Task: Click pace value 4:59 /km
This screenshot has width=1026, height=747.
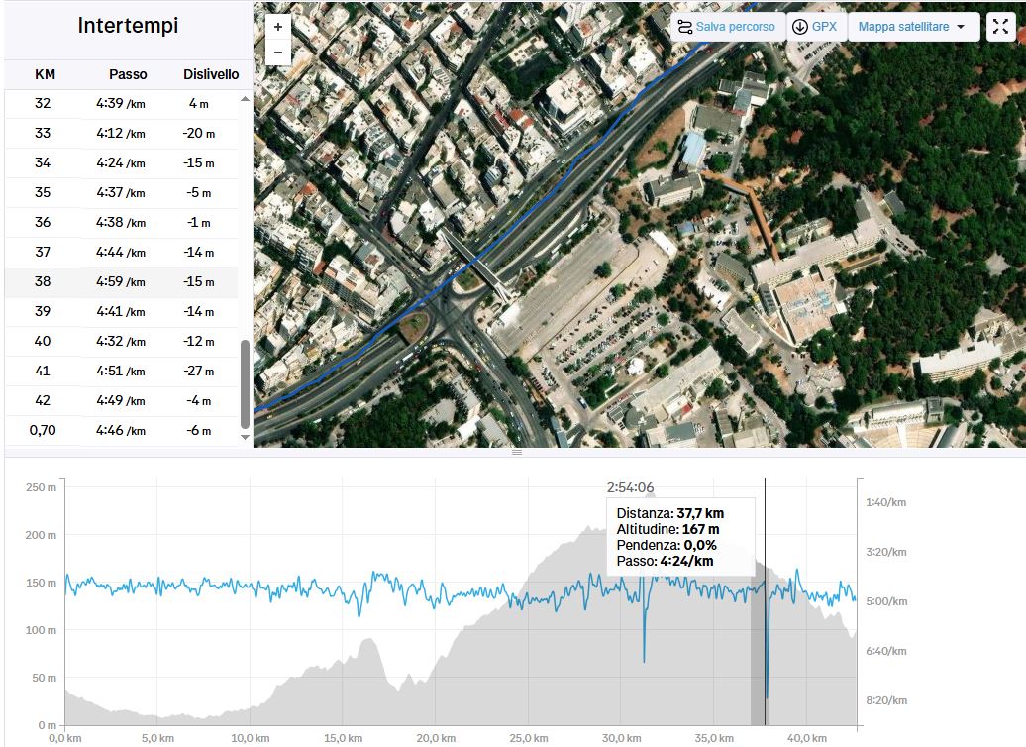Action: tap(121, 282)
